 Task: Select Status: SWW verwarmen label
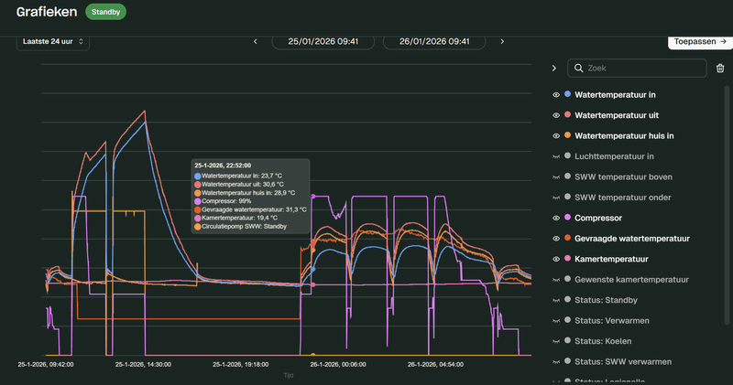click(x=623, y=361)
